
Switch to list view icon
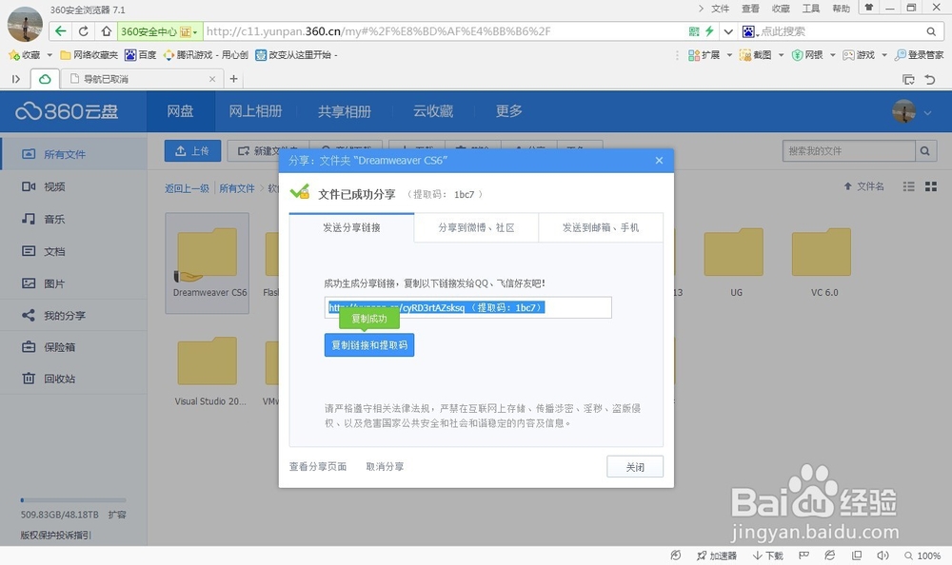(908, 187)
